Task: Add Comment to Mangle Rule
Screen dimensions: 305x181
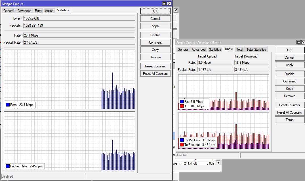Action: [155, 42]
